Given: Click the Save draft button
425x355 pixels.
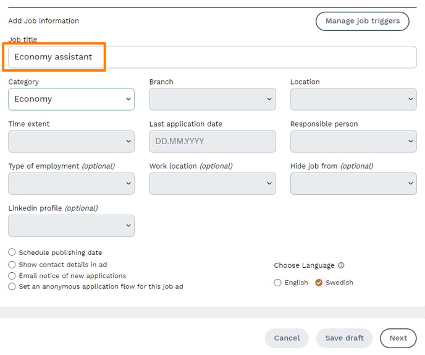Looking at the screenshot, I should point(344,338).
